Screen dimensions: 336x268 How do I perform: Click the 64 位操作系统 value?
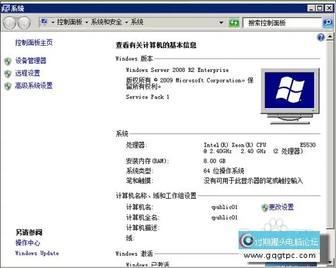(x=224, y=171)
